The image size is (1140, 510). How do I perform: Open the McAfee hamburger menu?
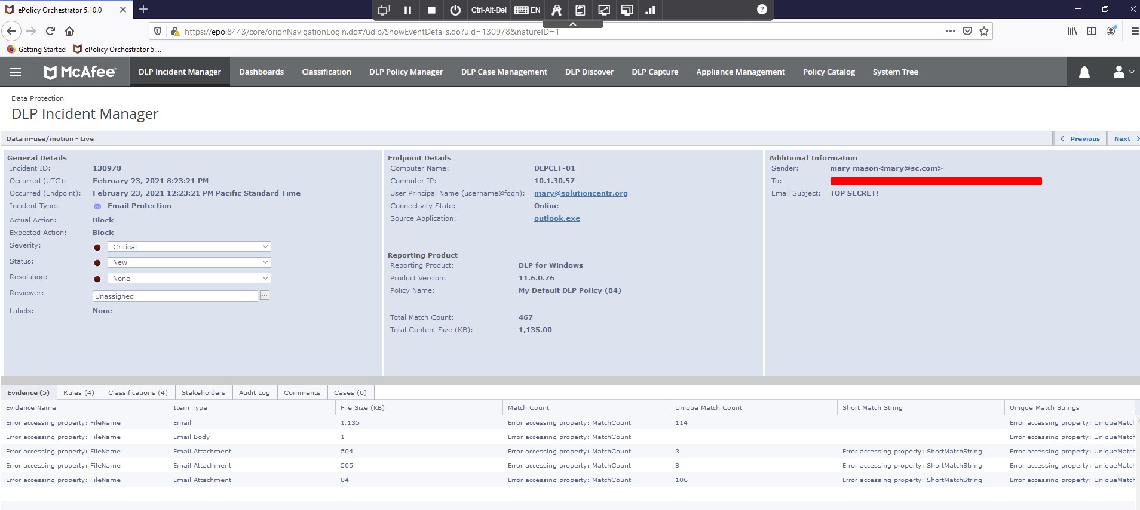[16, 72]
